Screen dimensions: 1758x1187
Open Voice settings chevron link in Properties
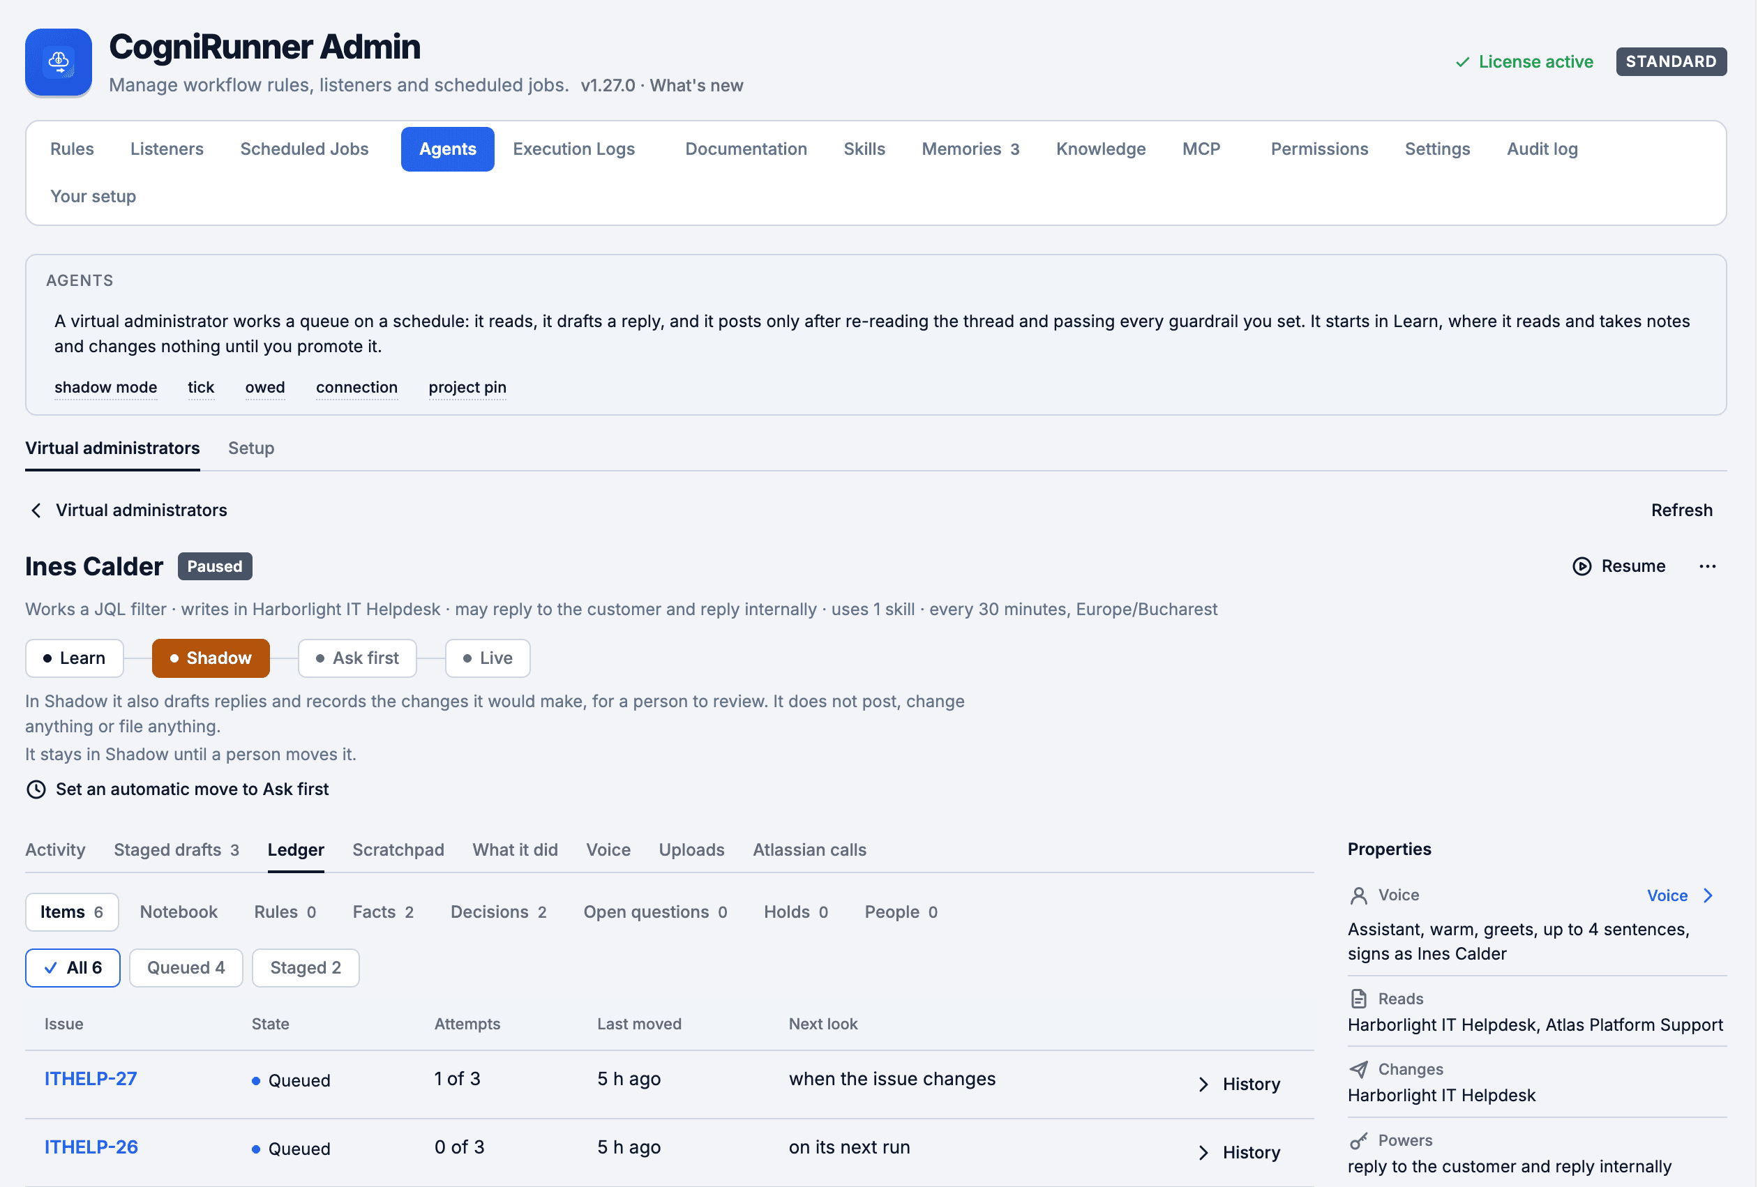(1680, 896)
